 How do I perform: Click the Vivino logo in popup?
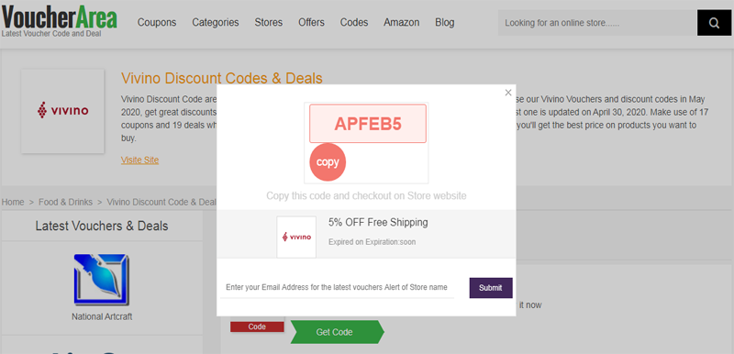296,238
